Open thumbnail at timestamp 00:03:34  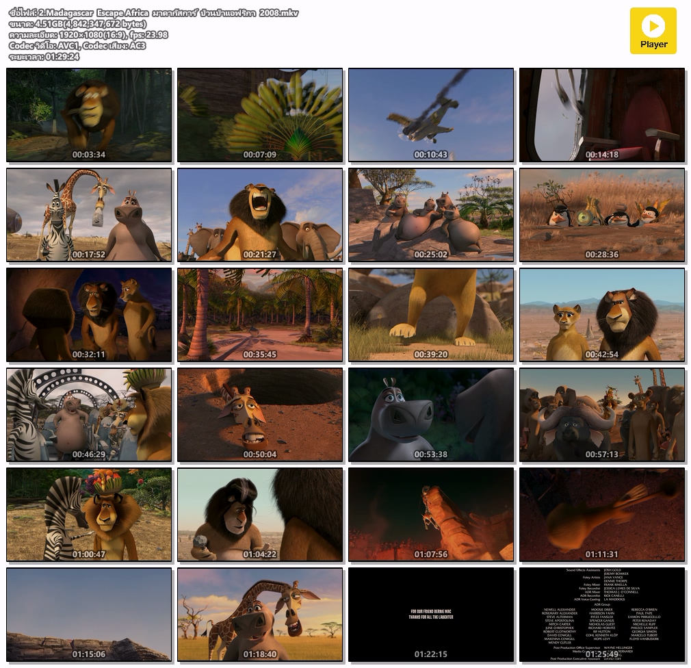click(x=89, y=115)
